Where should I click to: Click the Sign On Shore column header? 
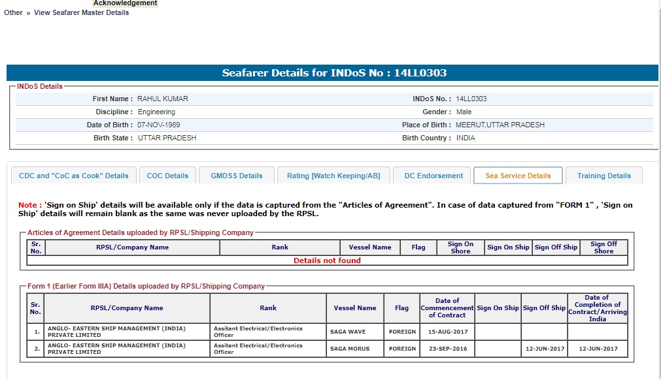click(460, 247)
